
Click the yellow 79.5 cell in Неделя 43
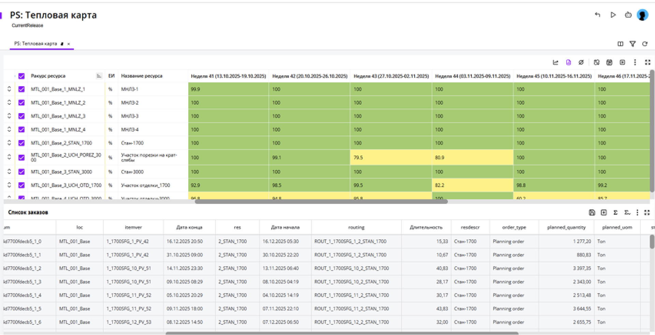[x=391, y=157]
